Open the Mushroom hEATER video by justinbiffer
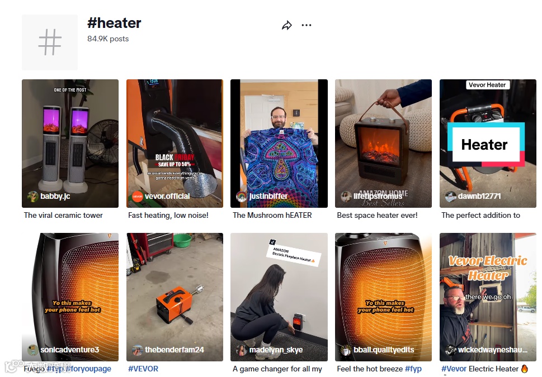The height and width of the screenshot is (377, 542). tap(279, 144)
